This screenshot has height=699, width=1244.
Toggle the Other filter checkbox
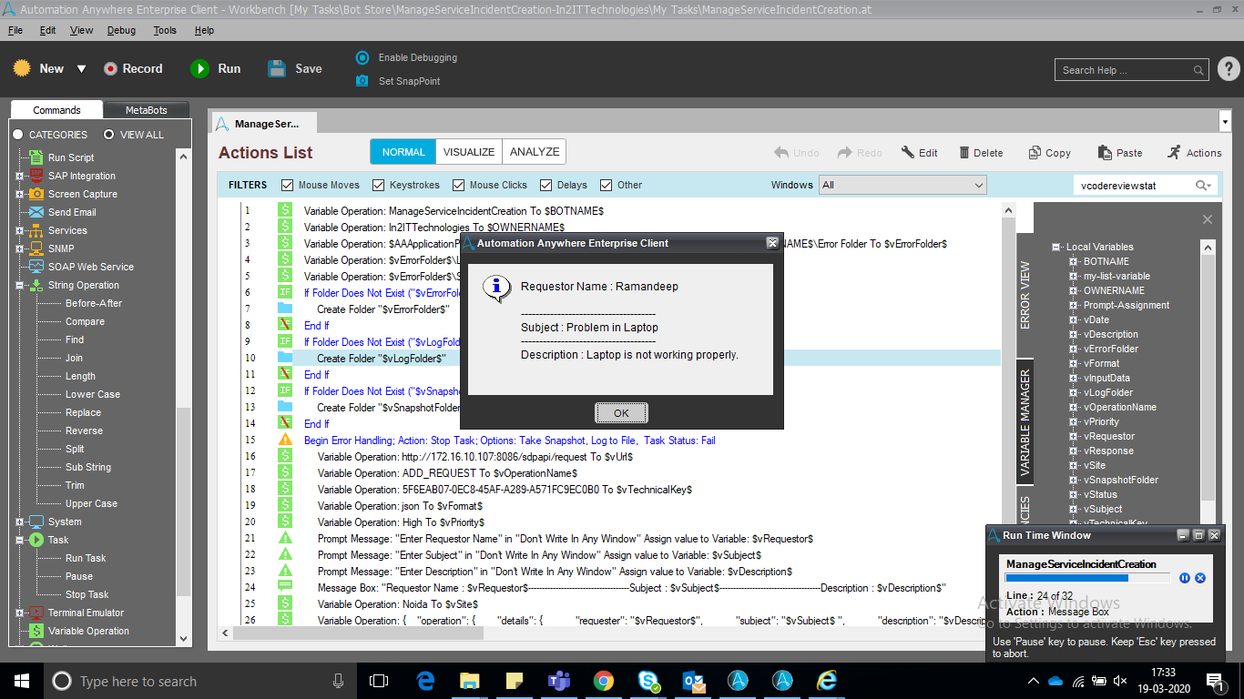coord(607,185)
